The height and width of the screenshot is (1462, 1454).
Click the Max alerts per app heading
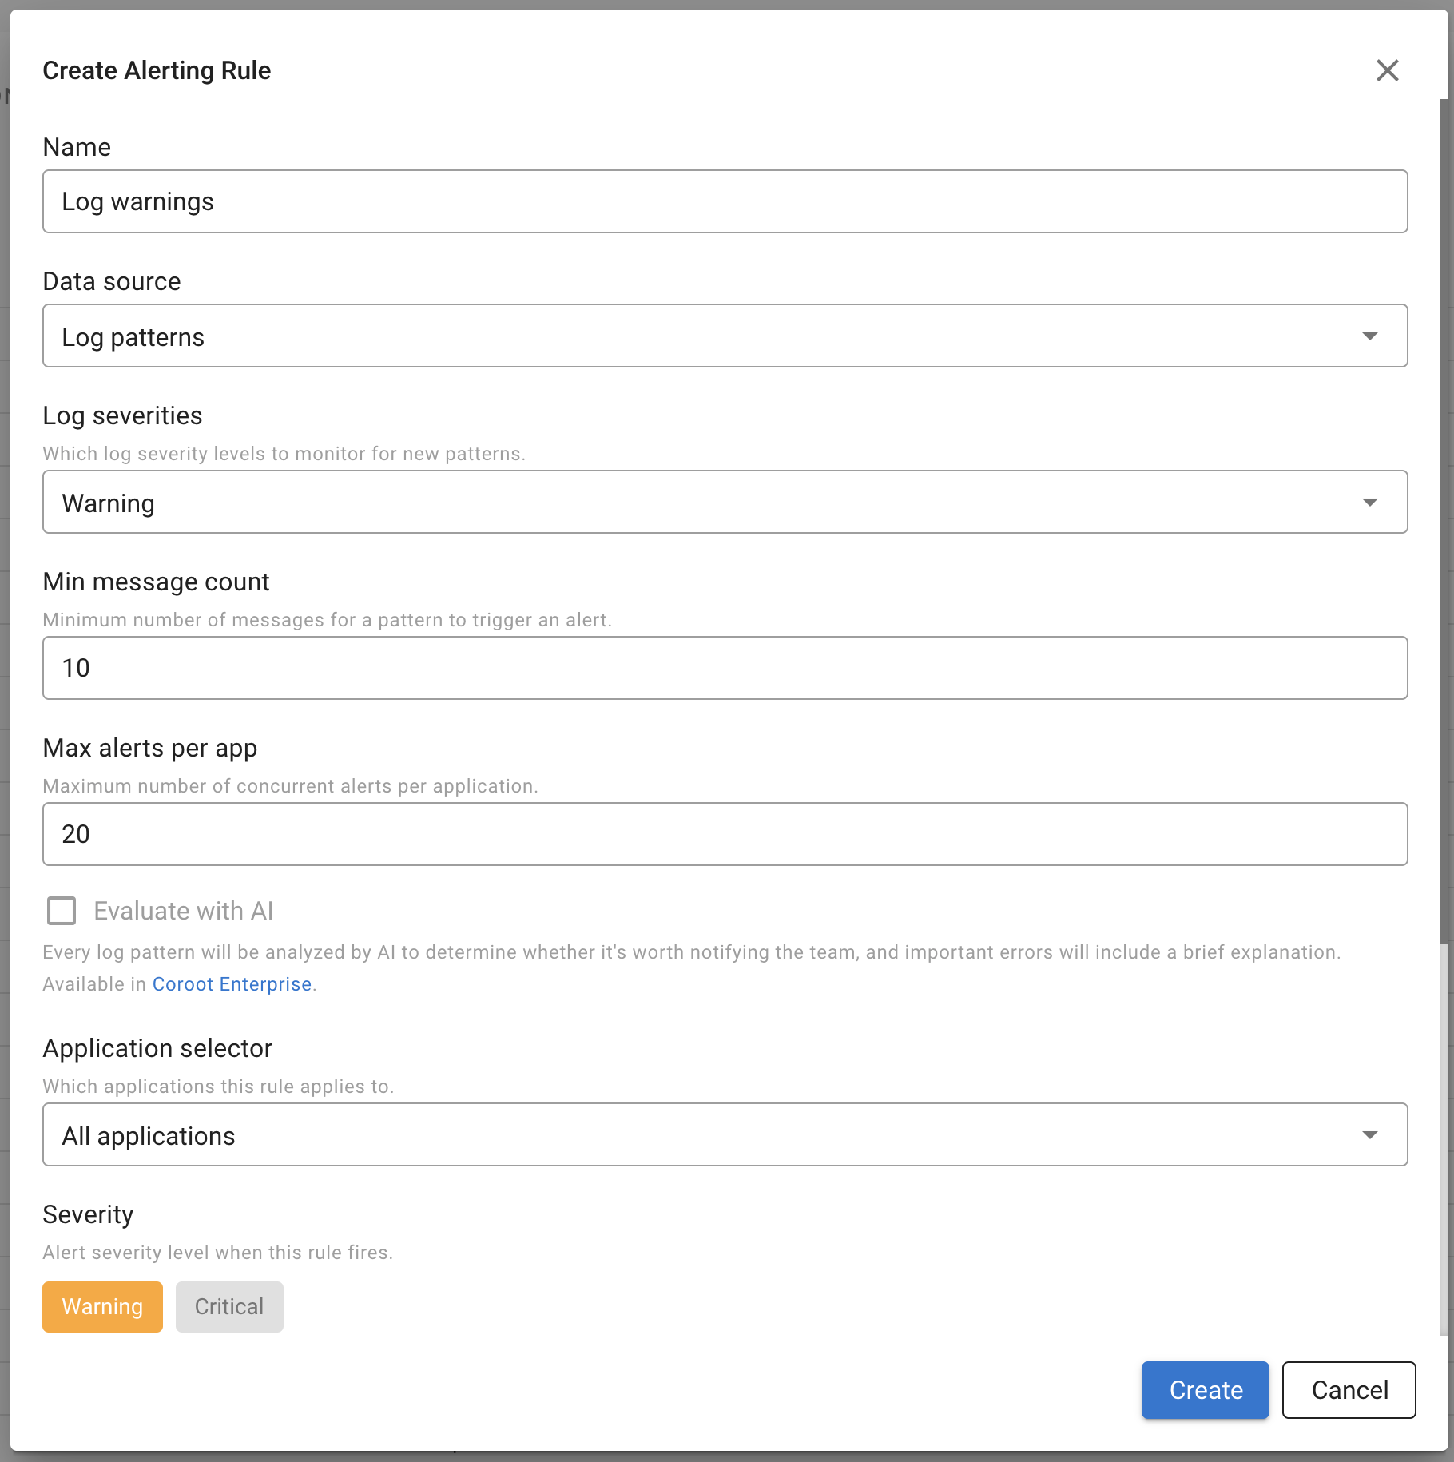coord(150,748)
